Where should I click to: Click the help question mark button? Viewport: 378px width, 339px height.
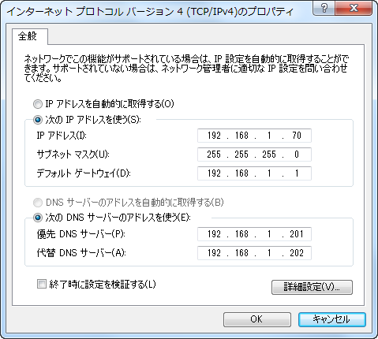pyautogui.click(x=324, y=8)
